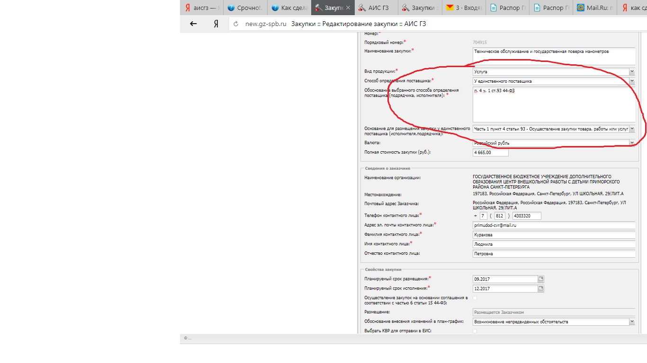Click the justification textarea 'п. 4 ч. 1 ст.93 44-ФЗ'
Screen dimensions: 647x363
pyautogui.click(x=554, y=104)
